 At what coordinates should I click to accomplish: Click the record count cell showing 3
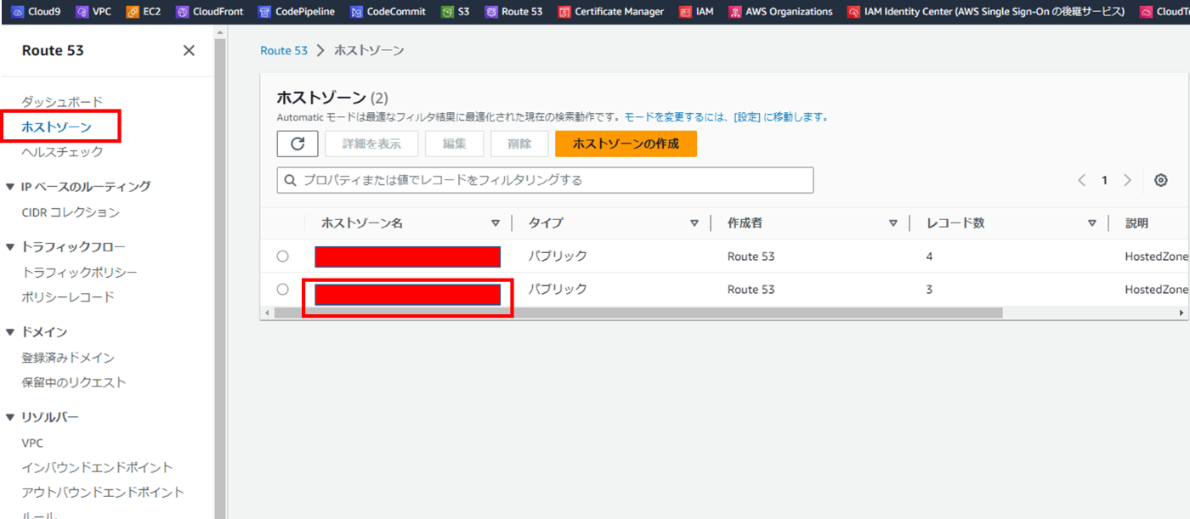point(929,290)
